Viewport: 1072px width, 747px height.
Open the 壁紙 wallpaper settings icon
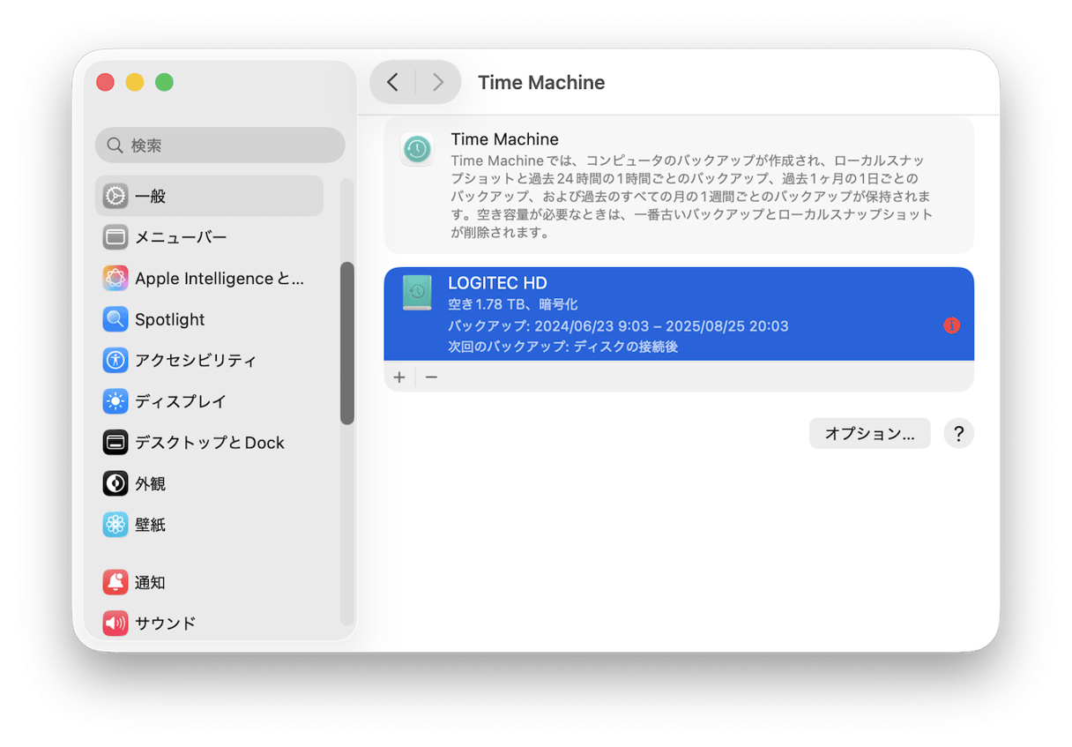115,524
